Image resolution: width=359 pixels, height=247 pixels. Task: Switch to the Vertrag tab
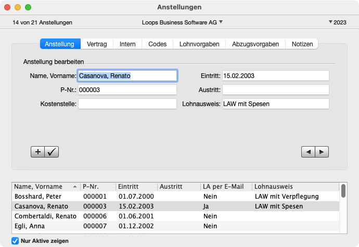tap(97, 44)
